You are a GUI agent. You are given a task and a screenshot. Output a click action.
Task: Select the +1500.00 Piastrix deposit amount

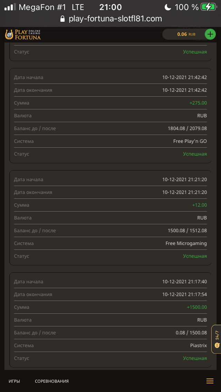(197, 307)
